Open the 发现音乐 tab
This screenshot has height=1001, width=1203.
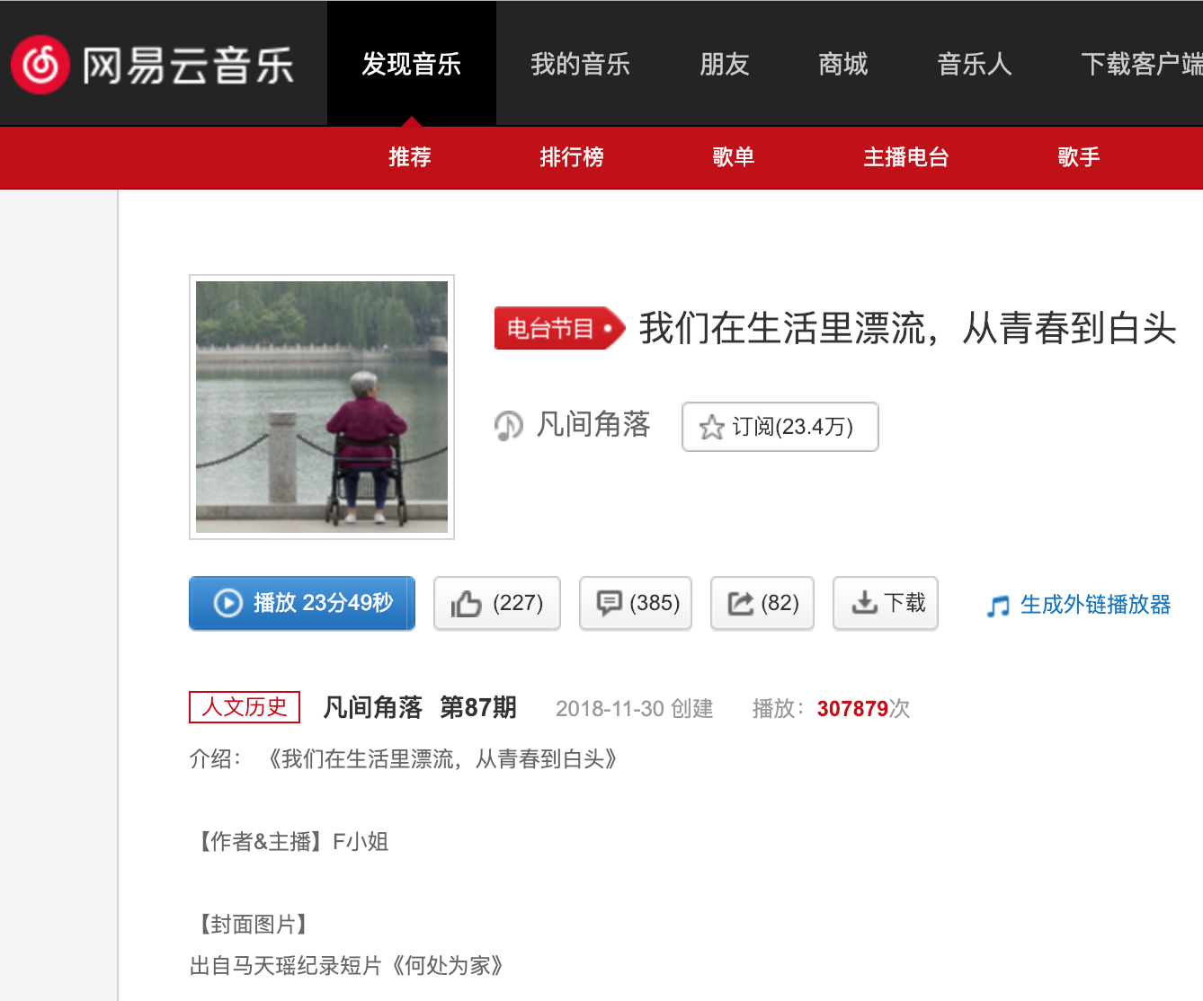pos(412,64)
